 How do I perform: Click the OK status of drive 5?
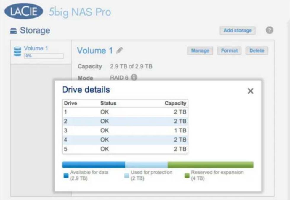[105, 149]
